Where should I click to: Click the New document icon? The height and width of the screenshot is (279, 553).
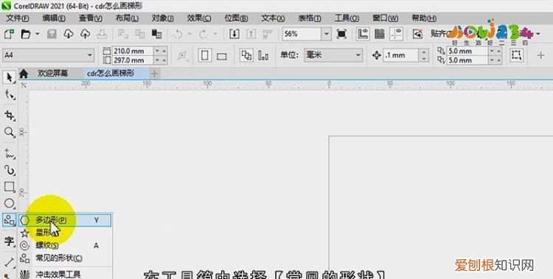click(9, 34)
